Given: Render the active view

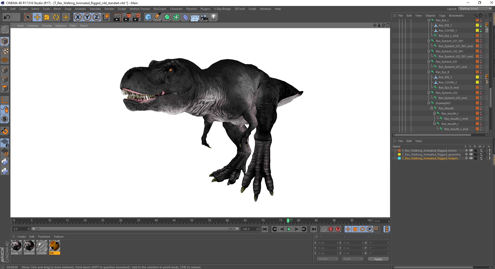Looking at the screenshot, I should point(117,17).
